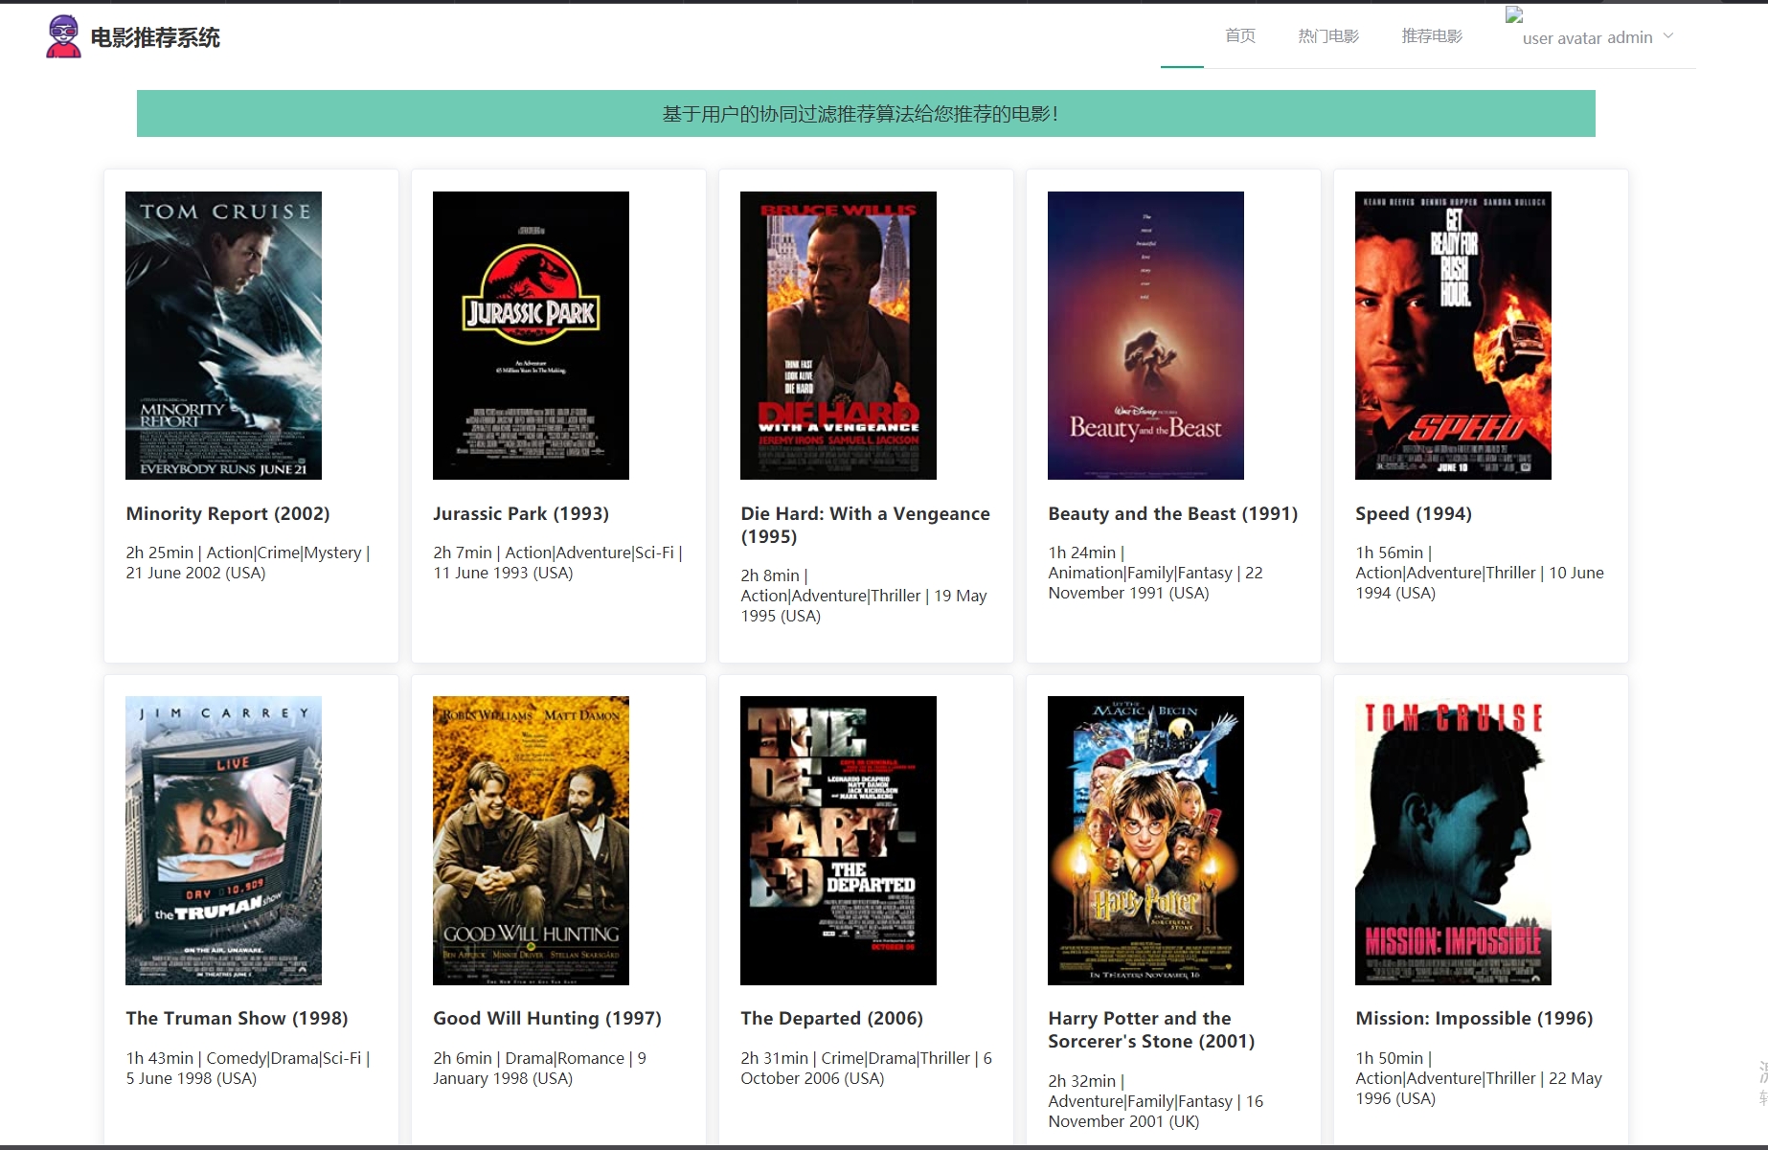This screenshot has width=1768, height=1150.
Task: Open the Harry Potter poster
Action: [1145, 841]
